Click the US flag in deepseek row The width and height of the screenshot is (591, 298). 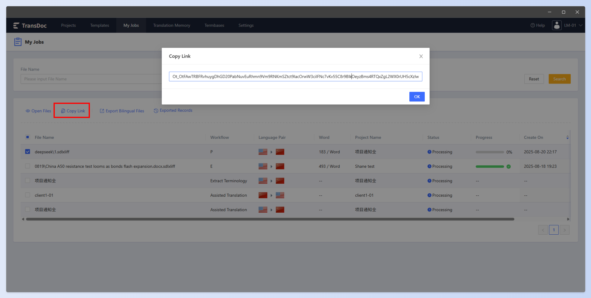tap(263, 152)
